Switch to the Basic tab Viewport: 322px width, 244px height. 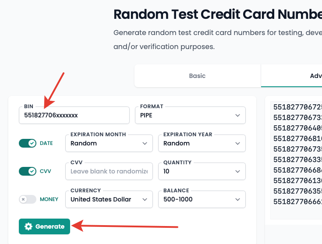coord(197,76)
